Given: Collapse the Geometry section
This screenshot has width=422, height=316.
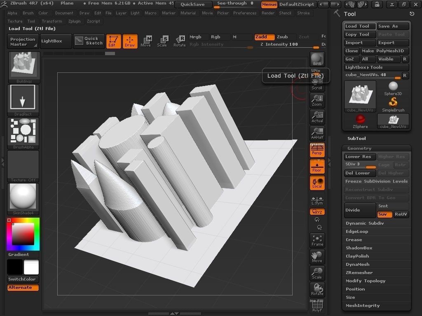Looking at the screenshot, I should [359, 148].
